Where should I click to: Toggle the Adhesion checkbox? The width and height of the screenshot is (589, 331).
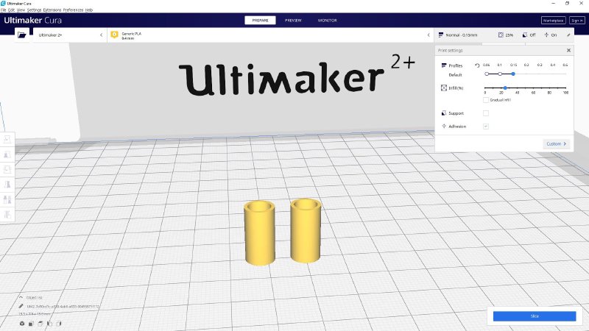click(486, 126)
